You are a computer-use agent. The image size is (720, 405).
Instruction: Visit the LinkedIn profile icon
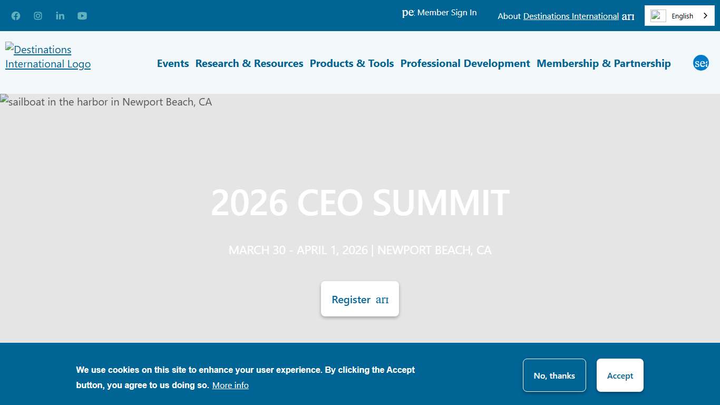(x=60, y=16)
